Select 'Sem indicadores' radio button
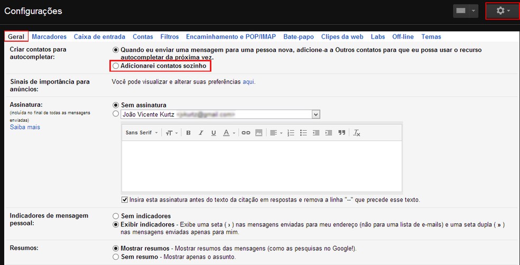The image size is (520, 265). coord(115,216)
